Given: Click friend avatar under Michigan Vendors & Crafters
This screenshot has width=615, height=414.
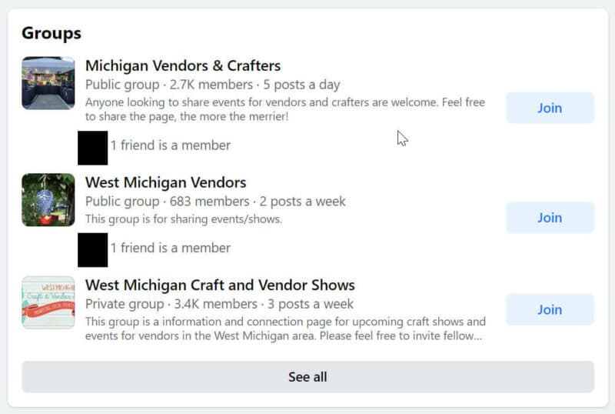Looking at the screenshot, I should pos(92,148).
